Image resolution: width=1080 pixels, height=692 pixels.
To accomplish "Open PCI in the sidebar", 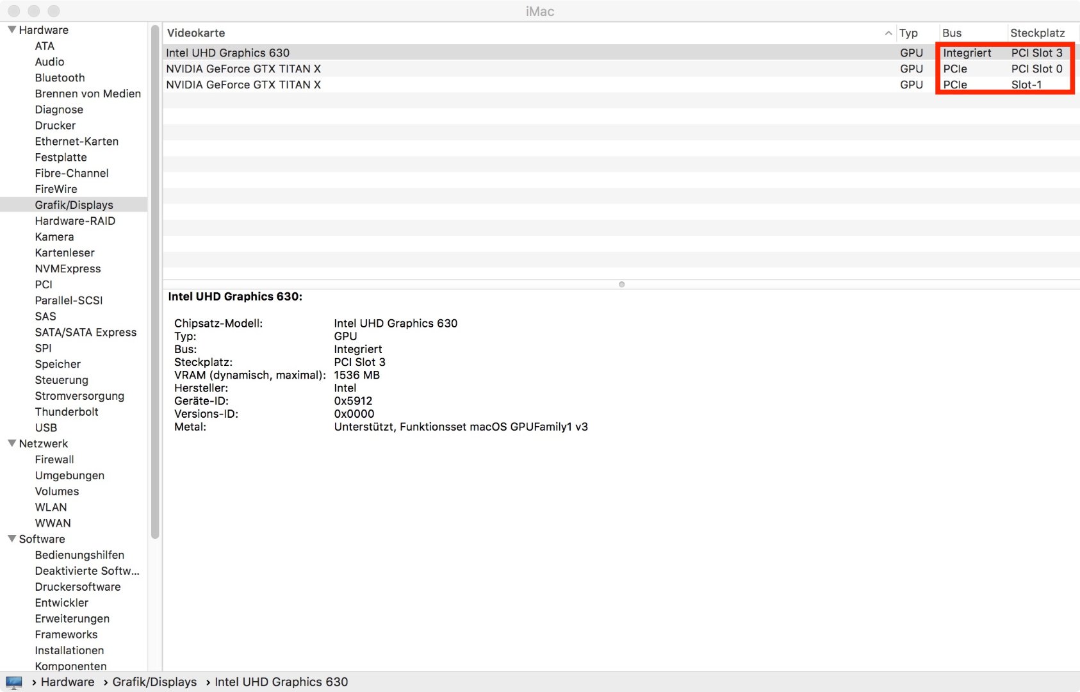I will coord(44,284).
